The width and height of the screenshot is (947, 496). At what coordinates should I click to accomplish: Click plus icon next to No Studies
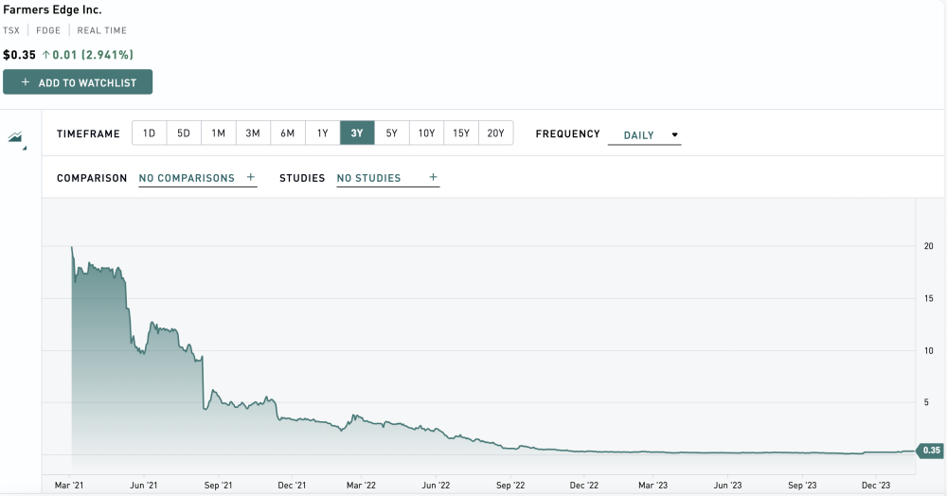(x=433, y=177)
